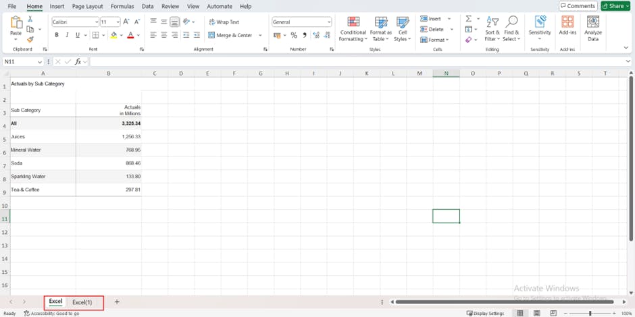Image resolution: width=635 pixels, height=317 pixels.
Task: Expand the Merge & Center dropdown arrow
Action: (x=260, y=35)
